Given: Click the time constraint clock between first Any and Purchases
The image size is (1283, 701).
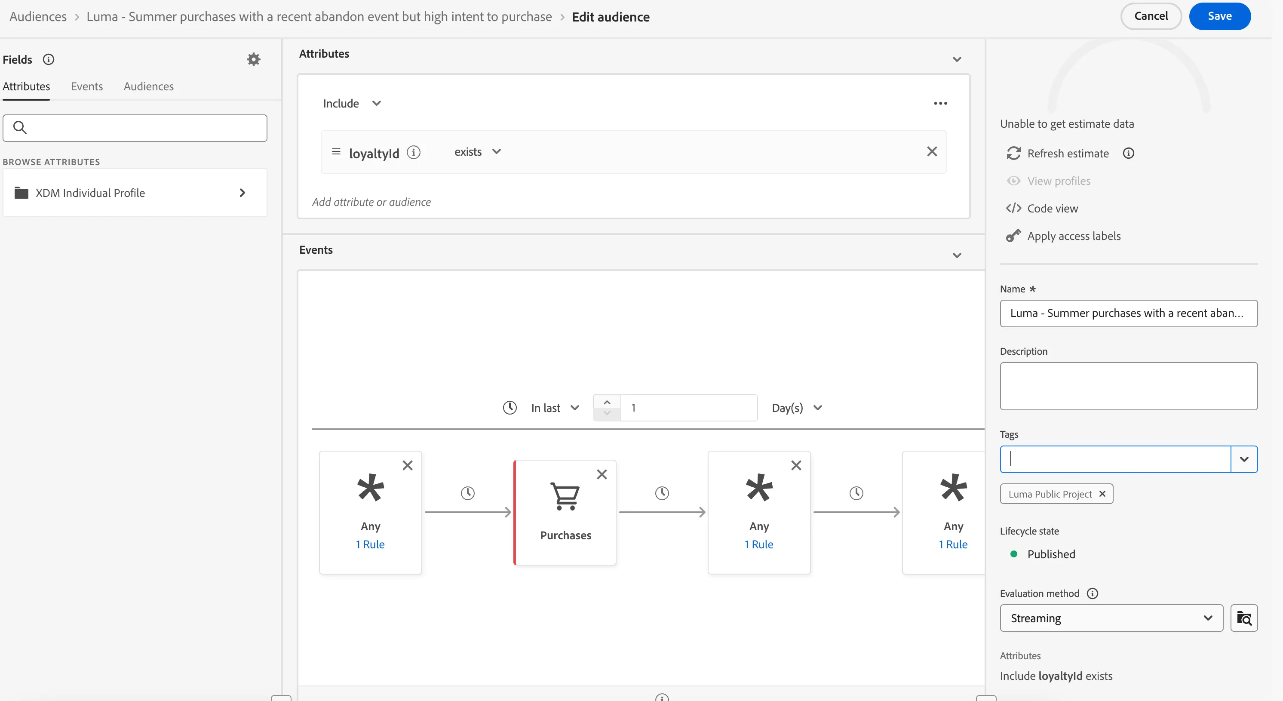Looking at the screenshot, I should point(468,493).
